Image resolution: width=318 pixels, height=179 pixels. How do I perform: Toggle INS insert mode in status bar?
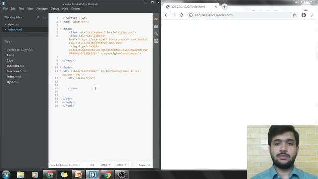[92, 165]
